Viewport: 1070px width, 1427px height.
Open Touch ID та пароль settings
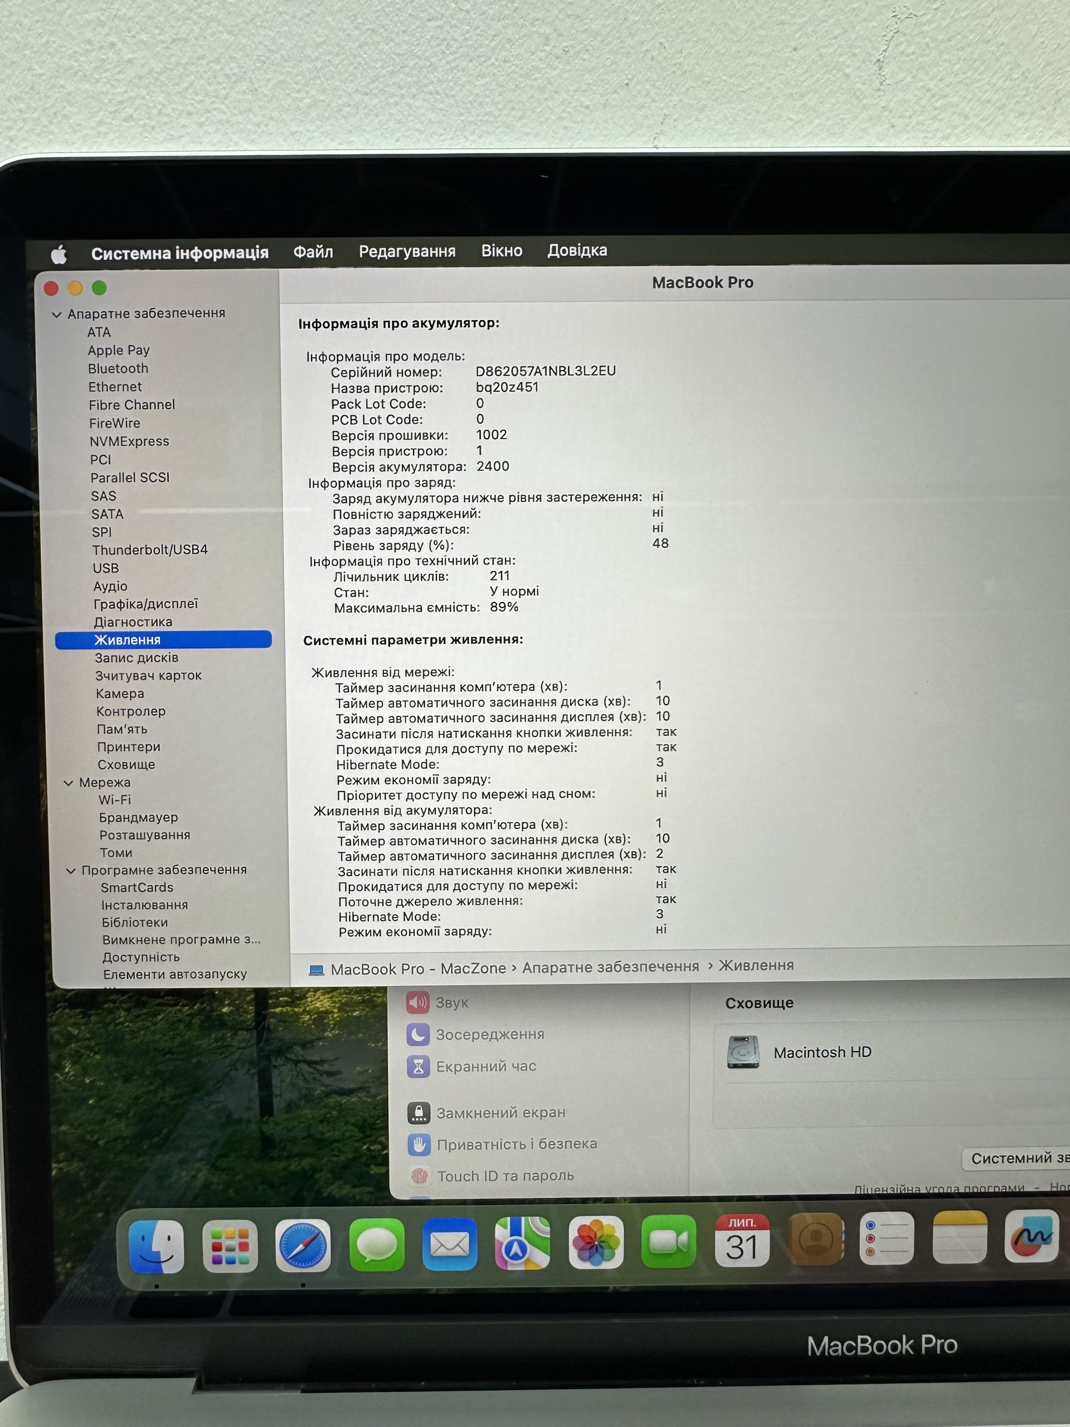505,1176
